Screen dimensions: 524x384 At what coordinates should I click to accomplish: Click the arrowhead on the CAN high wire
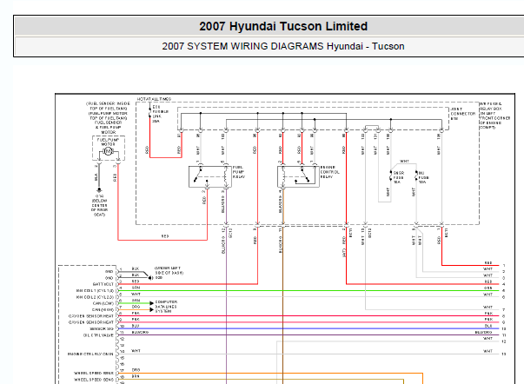pos(151,310)
